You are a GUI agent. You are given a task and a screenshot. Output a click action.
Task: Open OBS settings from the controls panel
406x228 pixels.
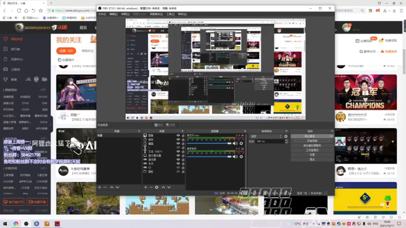312,155
